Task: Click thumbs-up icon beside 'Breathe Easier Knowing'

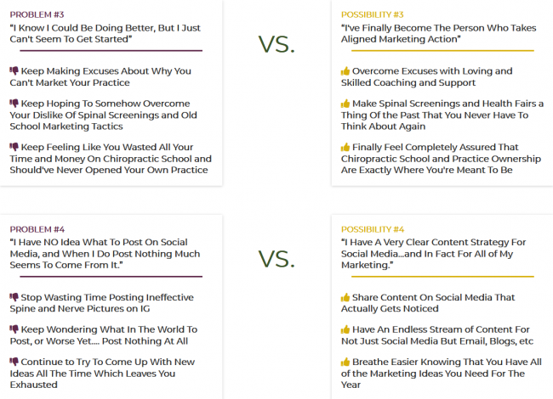Action: (345, 362)
